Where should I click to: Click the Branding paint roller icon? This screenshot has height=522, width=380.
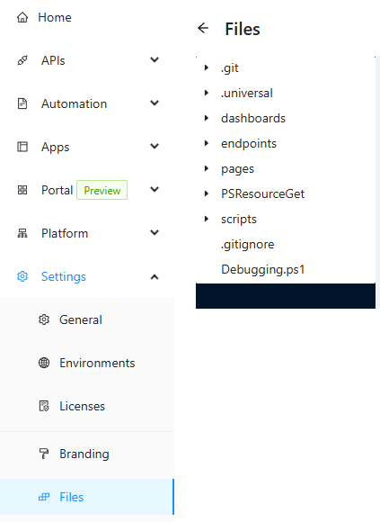click(x=44, y=454)
